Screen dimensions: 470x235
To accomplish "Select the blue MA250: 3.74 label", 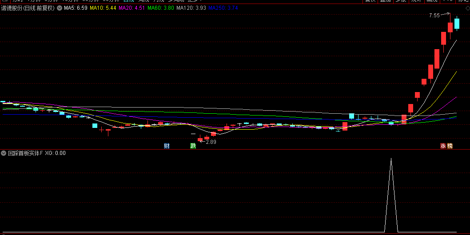I will pyautogui.click(x=223, y=8).
